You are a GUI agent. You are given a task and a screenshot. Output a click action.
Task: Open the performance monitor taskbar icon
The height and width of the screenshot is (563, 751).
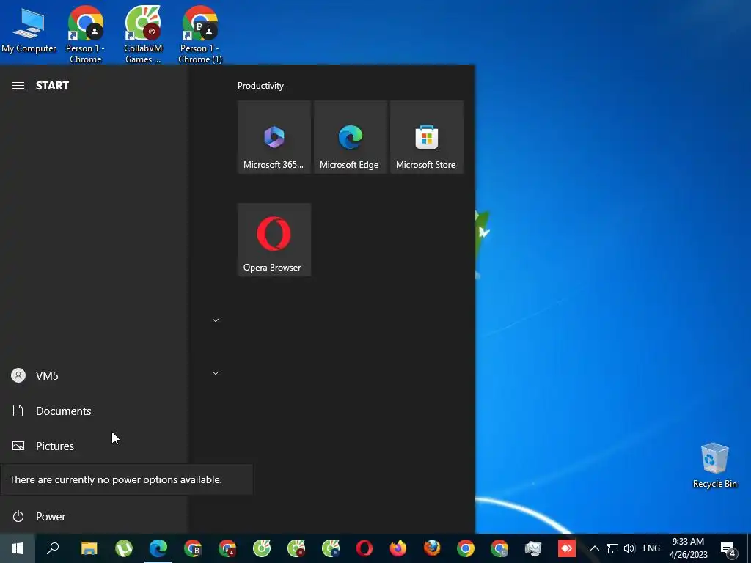pos(533,548)
